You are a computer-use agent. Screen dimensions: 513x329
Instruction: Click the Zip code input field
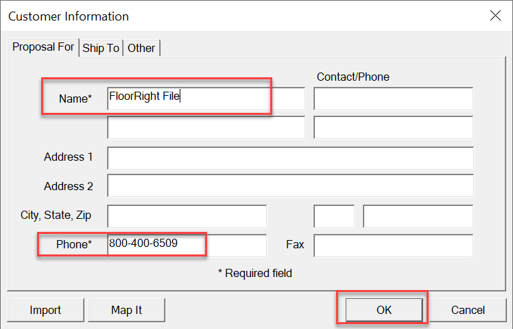tap(418, 216)
